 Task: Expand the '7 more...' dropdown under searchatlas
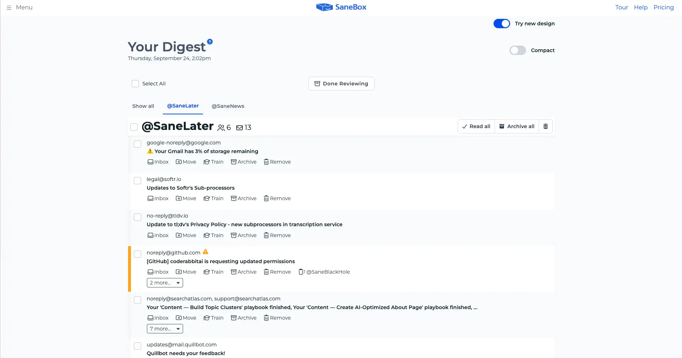(x=165, y=329)
